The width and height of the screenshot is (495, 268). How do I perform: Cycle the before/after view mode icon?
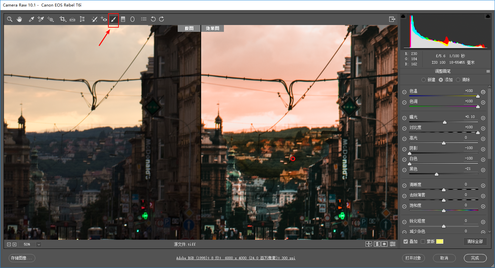[x=369, y=244]
